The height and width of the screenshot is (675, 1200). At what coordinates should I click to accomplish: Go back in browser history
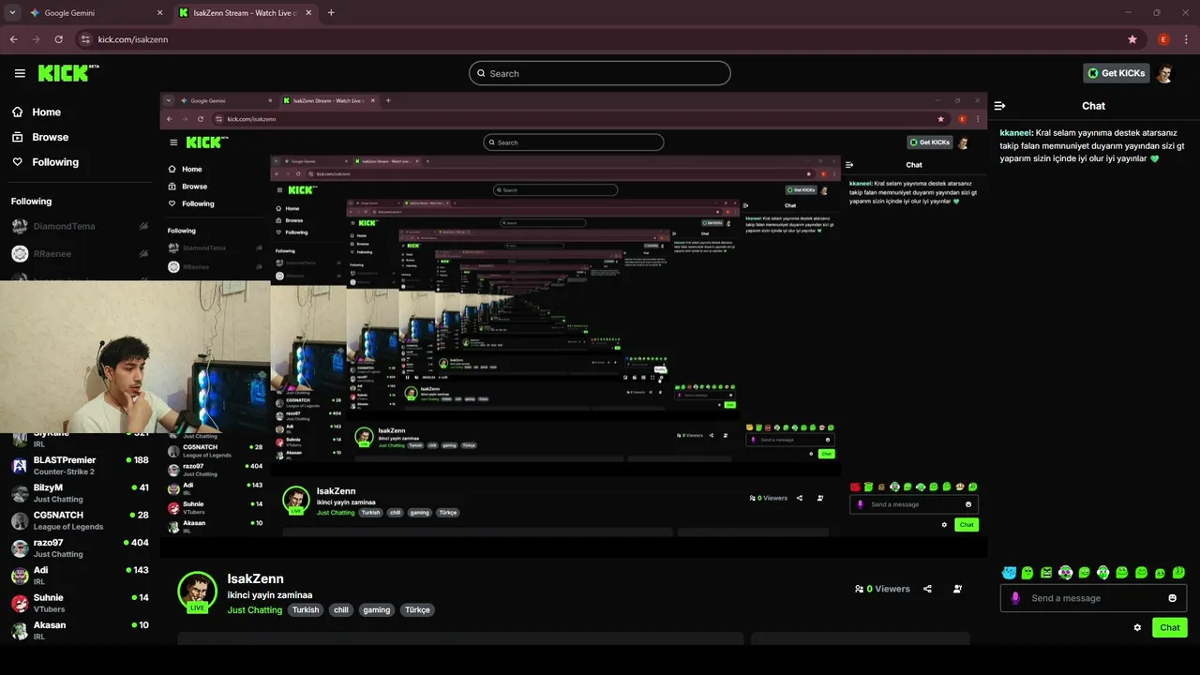coord(14,39)
